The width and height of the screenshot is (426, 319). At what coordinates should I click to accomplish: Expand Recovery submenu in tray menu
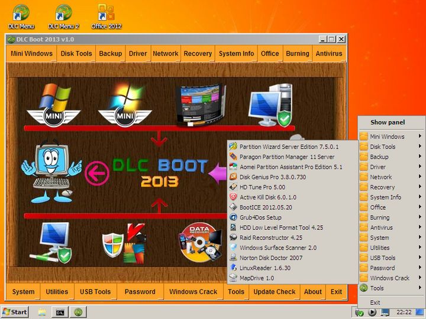click(391, 187)
